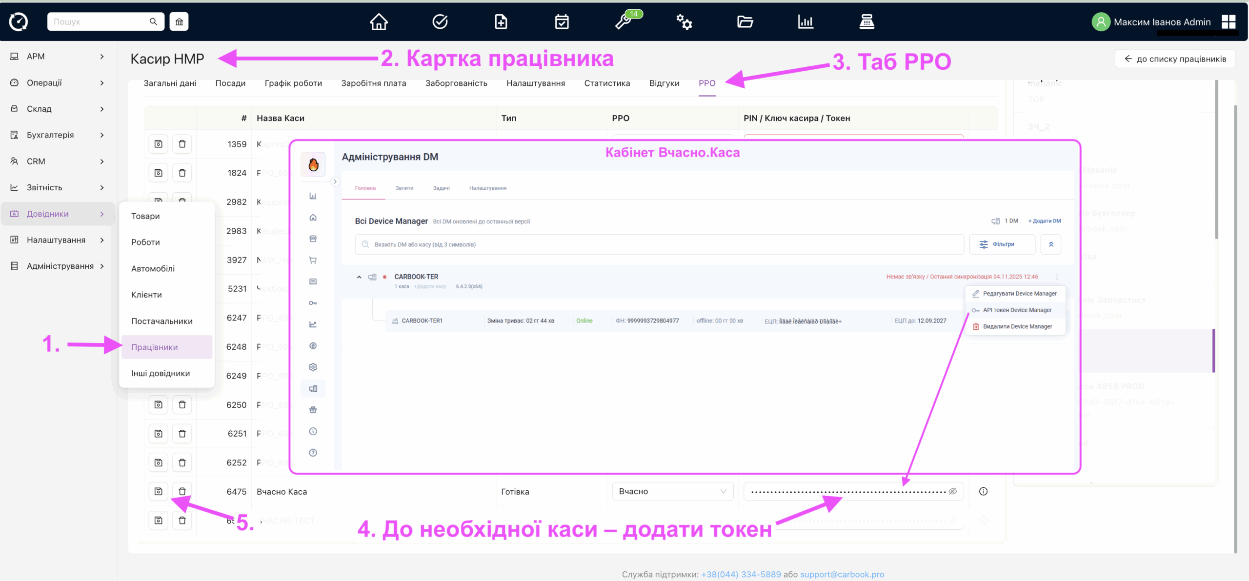The width and height of the screenshot is (1249, 581).
Task: Click the Додати DM button
Action: pyautogui.click(x=1044, y=220)
